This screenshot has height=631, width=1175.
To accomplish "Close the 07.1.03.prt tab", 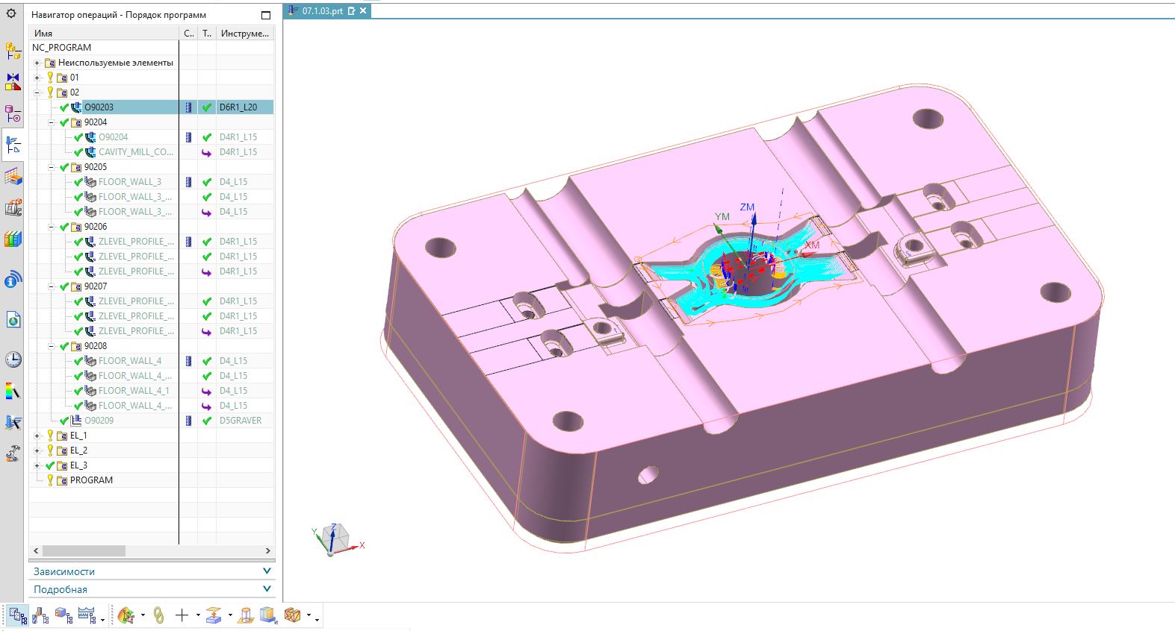I will pos(363,11).
